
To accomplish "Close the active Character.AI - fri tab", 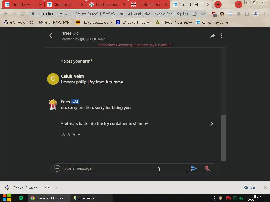I will pos(208,5).
